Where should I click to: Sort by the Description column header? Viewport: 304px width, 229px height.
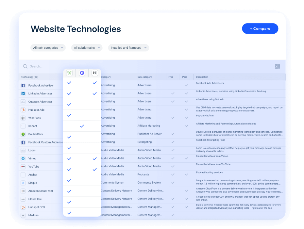[x=202, y=77]
